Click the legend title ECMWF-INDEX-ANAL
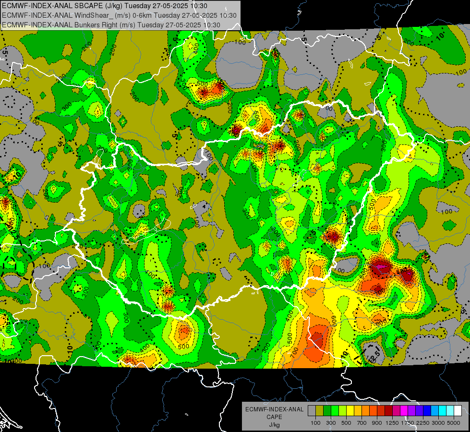 coord(274,409)
